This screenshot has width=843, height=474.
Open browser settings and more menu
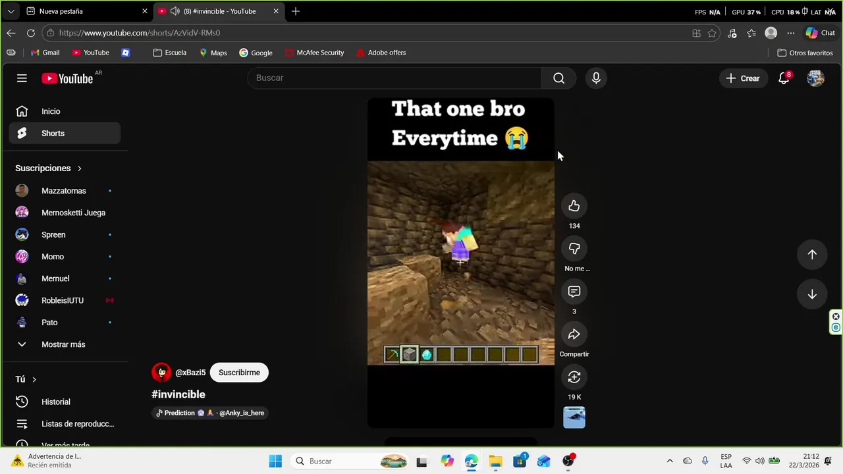pyautogui.click(x=791, y=33)
